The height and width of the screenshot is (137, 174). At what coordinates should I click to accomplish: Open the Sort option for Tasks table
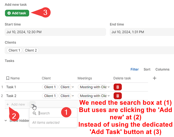click(147, 69)
